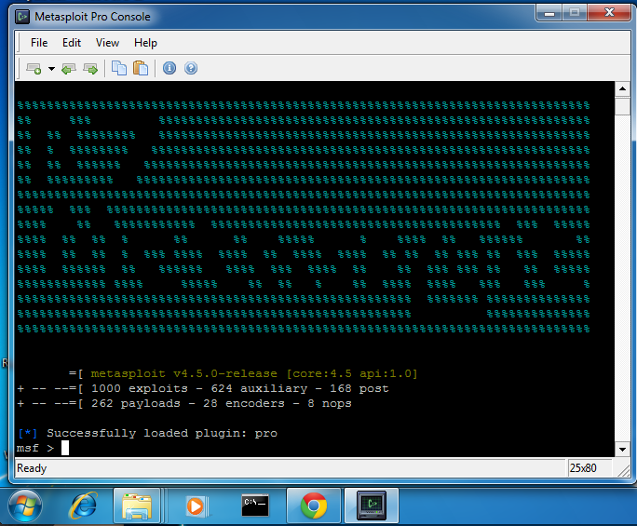Open Windows Explorer folder in taskbar
The width and height of the screenshot is (637, 526).
(138, 506)
